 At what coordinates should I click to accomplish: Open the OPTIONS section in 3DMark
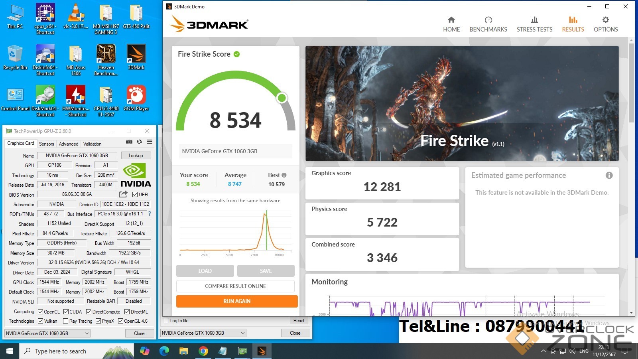coord(606,24)
